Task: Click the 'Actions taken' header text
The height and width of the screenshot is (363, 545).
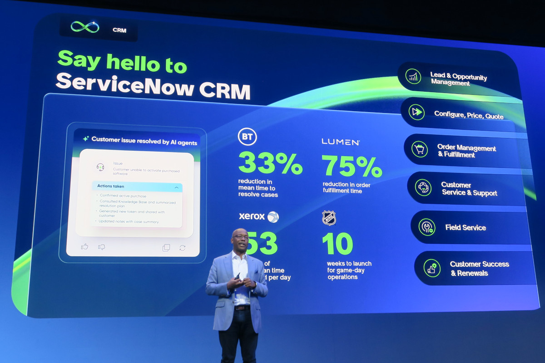Action: 110,186
